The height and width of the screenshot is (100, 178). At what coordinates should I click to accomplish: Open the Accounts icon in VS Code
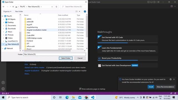click(x=3, y=82)
